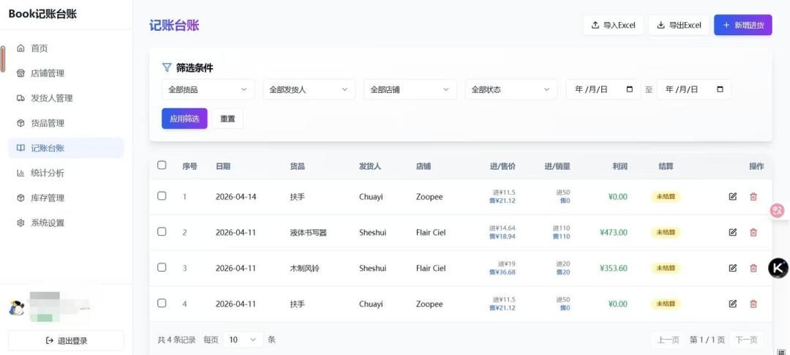
Task: Click the 下一页 pagination button
Action: pyautogui.click(x=746, y=340)
